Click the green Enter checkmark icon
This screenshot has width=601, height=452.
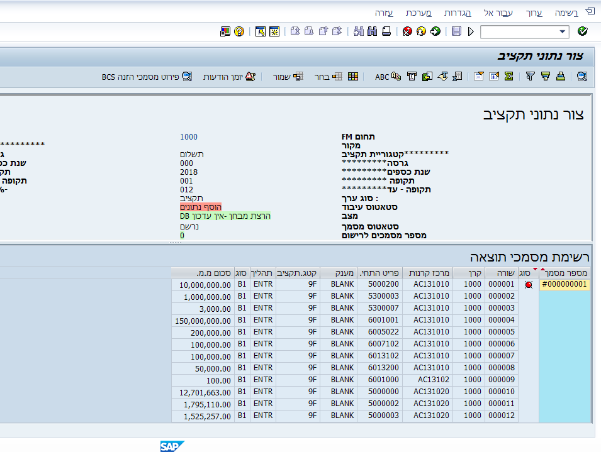coord(583,31)
